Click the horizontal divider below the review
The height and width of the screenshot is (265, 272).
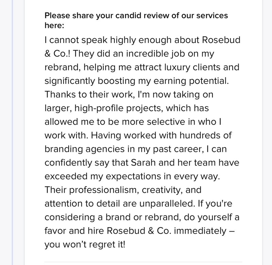pos(143,262)
